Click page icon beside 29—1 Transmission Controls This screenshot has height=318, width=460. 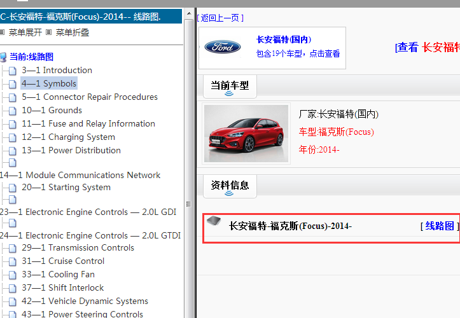coord(12,248)
